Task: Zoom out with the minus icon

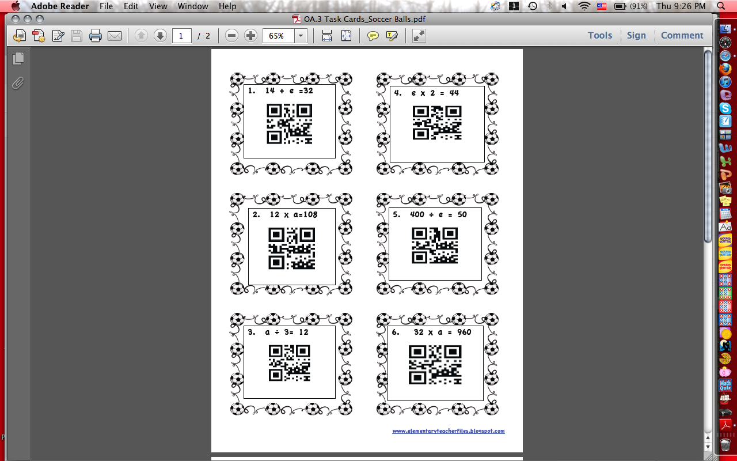Action: (231, 35)
